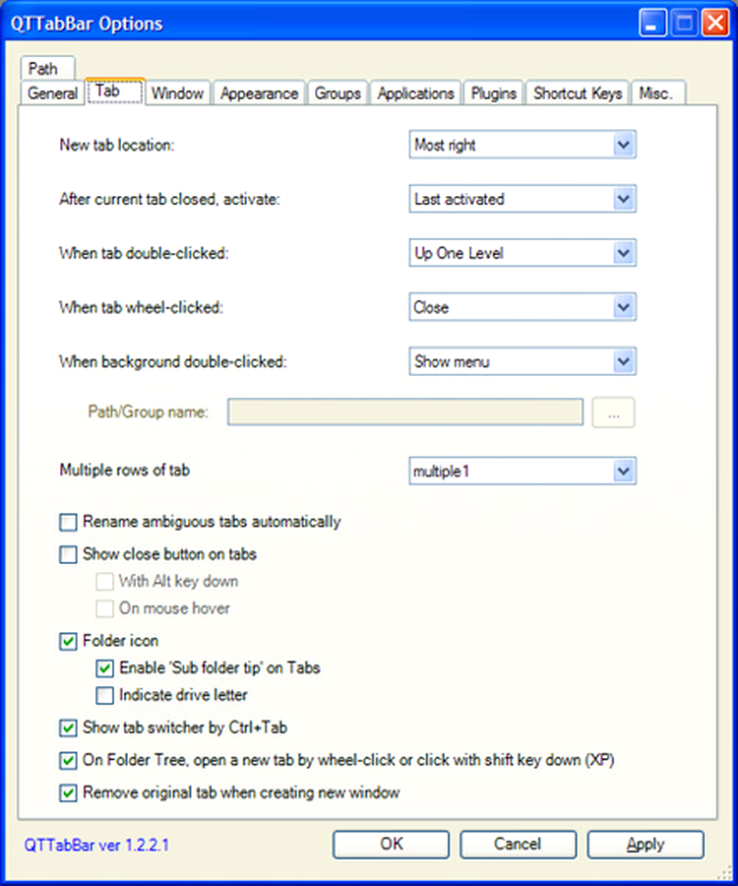Go to the Groups tab
This screenshot has height=886, width=738.
click(x=338, y=94)
